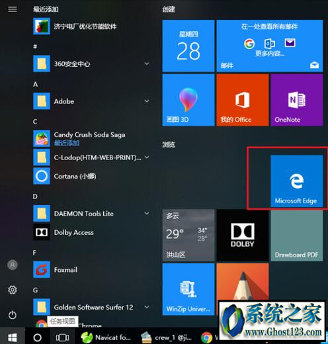
Task: Launch Candy Crush Soda Saga
Action: click(91, 138)
